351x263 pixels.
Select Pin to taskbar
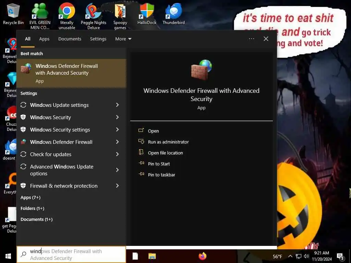tap(161, 175)
